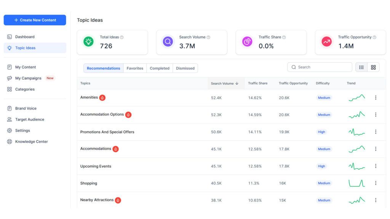The height and width of the screenshot is (219, 390).
Task: Click the Total Ideas info icon
Action: pyautogui.click(x=122, y=37)
